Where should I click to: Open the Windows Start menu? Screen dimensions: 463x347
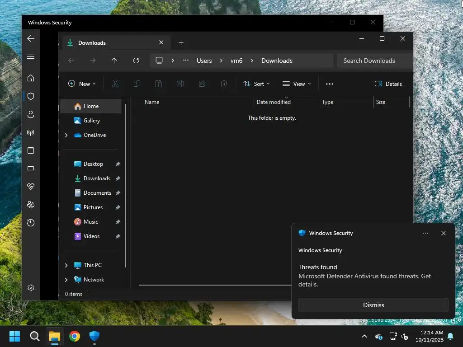[x=14, y=336]
